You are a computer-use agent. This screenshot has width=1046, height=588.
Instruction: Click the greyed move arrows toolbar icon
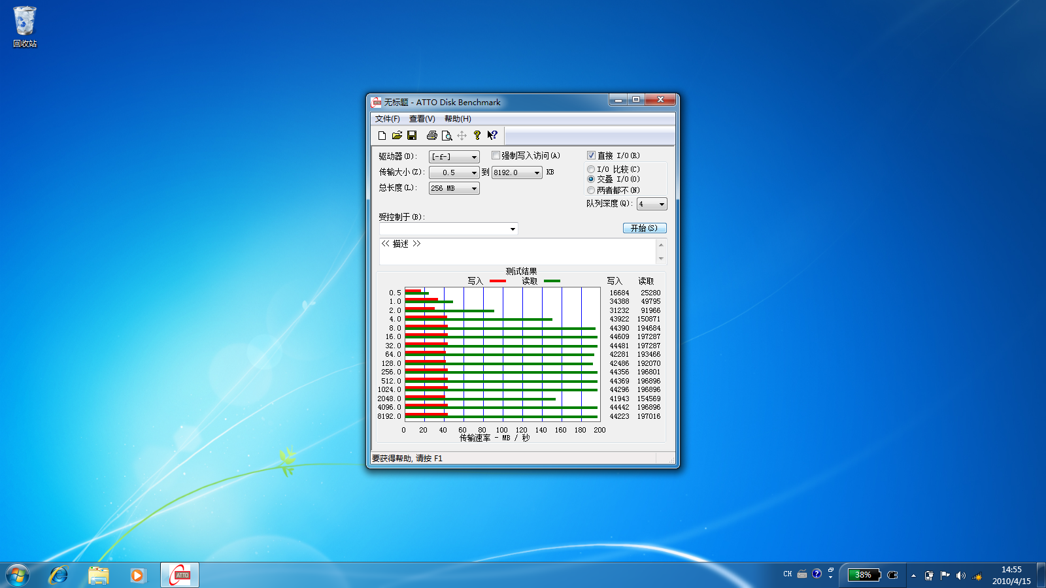[462, 135]
